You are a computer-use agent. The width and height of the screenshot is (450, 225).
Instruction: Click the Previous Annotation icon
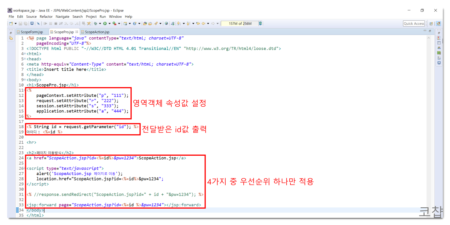189,24
